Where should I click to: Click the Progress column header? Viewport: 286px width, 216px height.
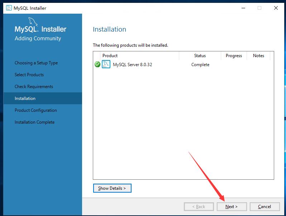click(234, 56)
